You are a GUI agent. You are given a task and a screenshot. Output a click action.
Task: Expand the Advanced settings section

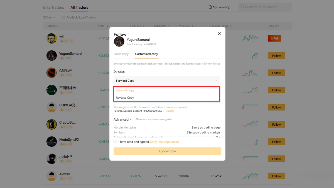click(123, 119)
